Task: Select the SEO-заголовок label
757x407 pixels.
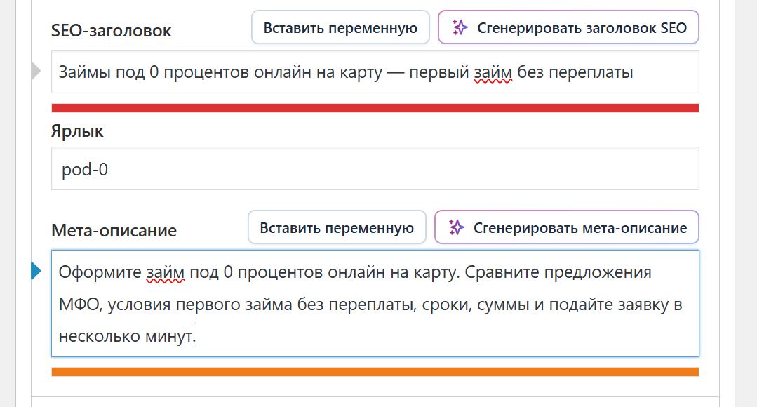Action: tap(111, 31)
